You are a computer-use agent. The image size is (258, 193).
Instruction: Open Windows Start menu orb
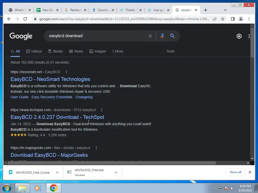7,188
